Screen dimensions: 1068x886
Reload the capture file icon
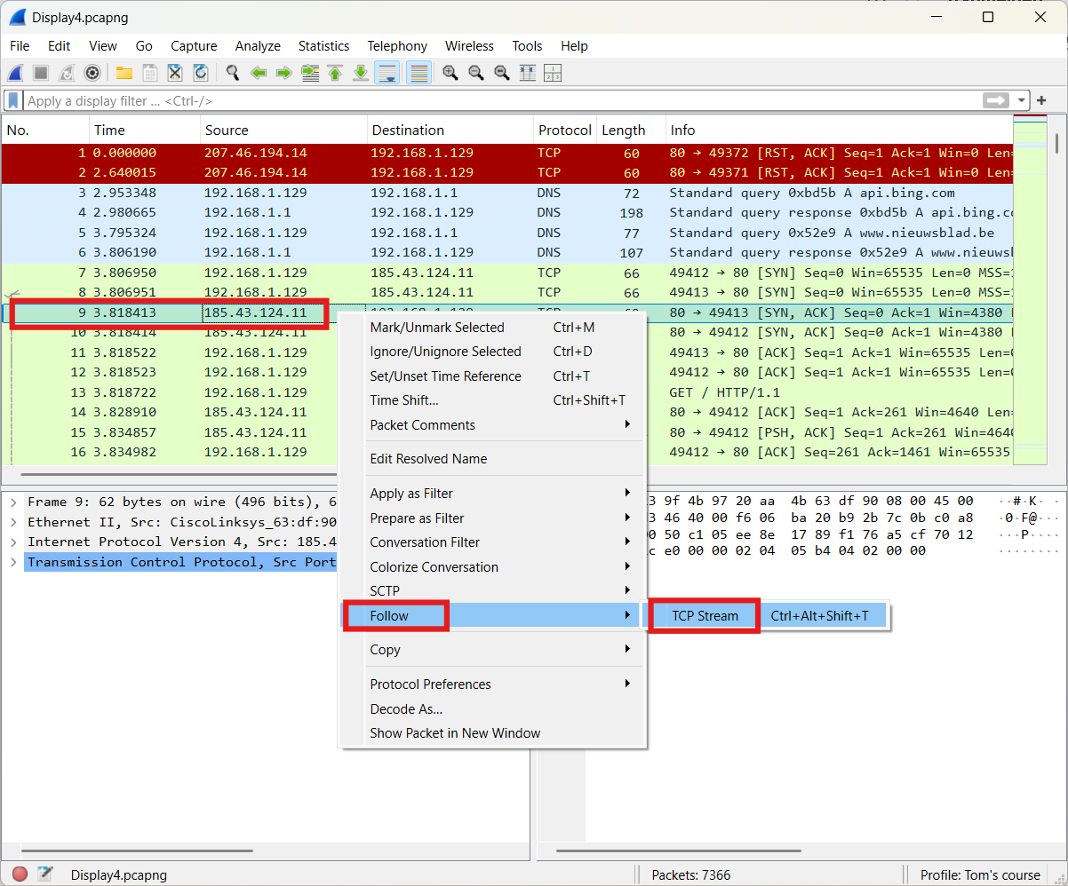point(201,73)
